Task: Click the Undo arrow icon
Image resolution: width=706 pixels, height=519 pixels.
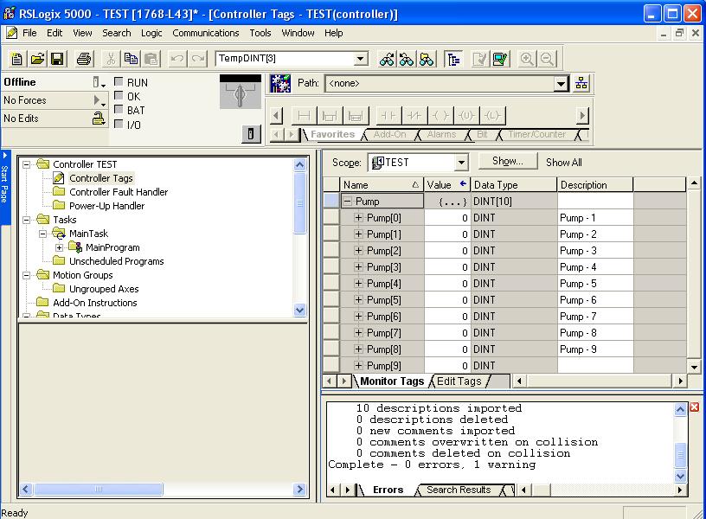Action: pos(177,59)
